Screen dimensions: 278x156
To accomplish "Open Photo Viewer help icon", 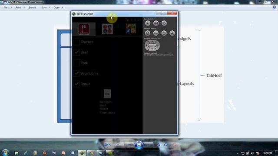I will click(x=274, y=7).
